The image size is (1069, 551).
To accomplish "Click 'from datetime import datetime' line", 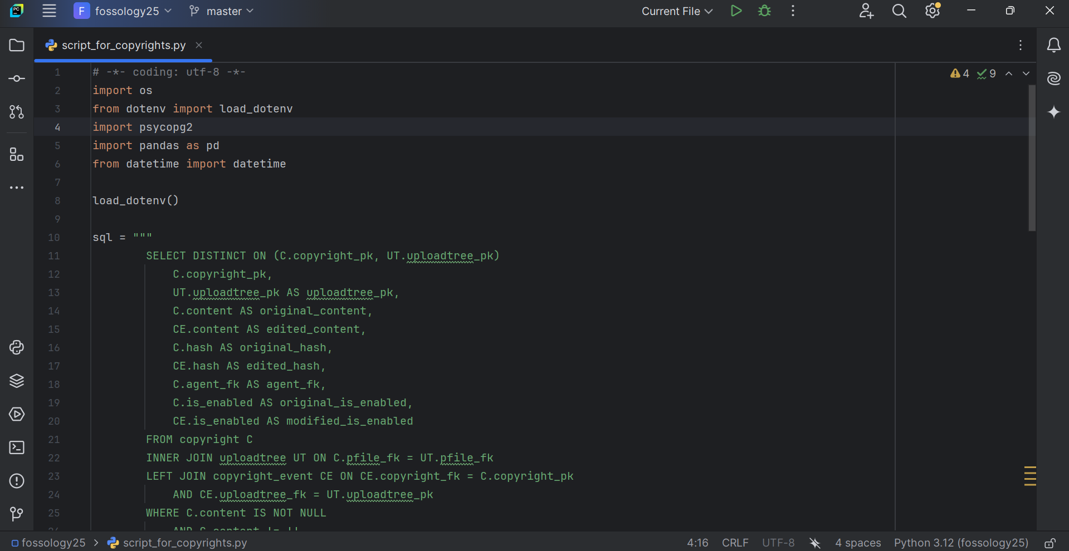I will 189,164.
